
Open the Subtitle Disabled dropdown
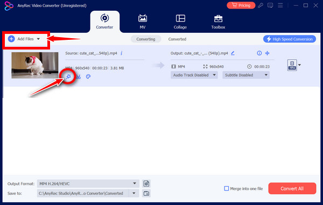pos(246,75)
